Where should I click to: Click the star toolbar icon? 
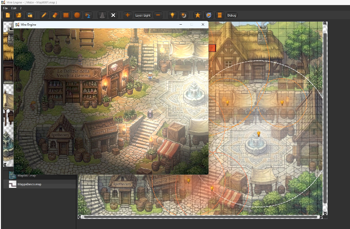point(197,15)
